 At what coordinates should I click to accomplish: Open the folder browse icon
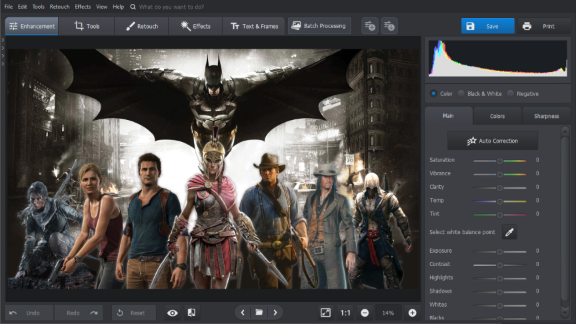coord(259,313)
